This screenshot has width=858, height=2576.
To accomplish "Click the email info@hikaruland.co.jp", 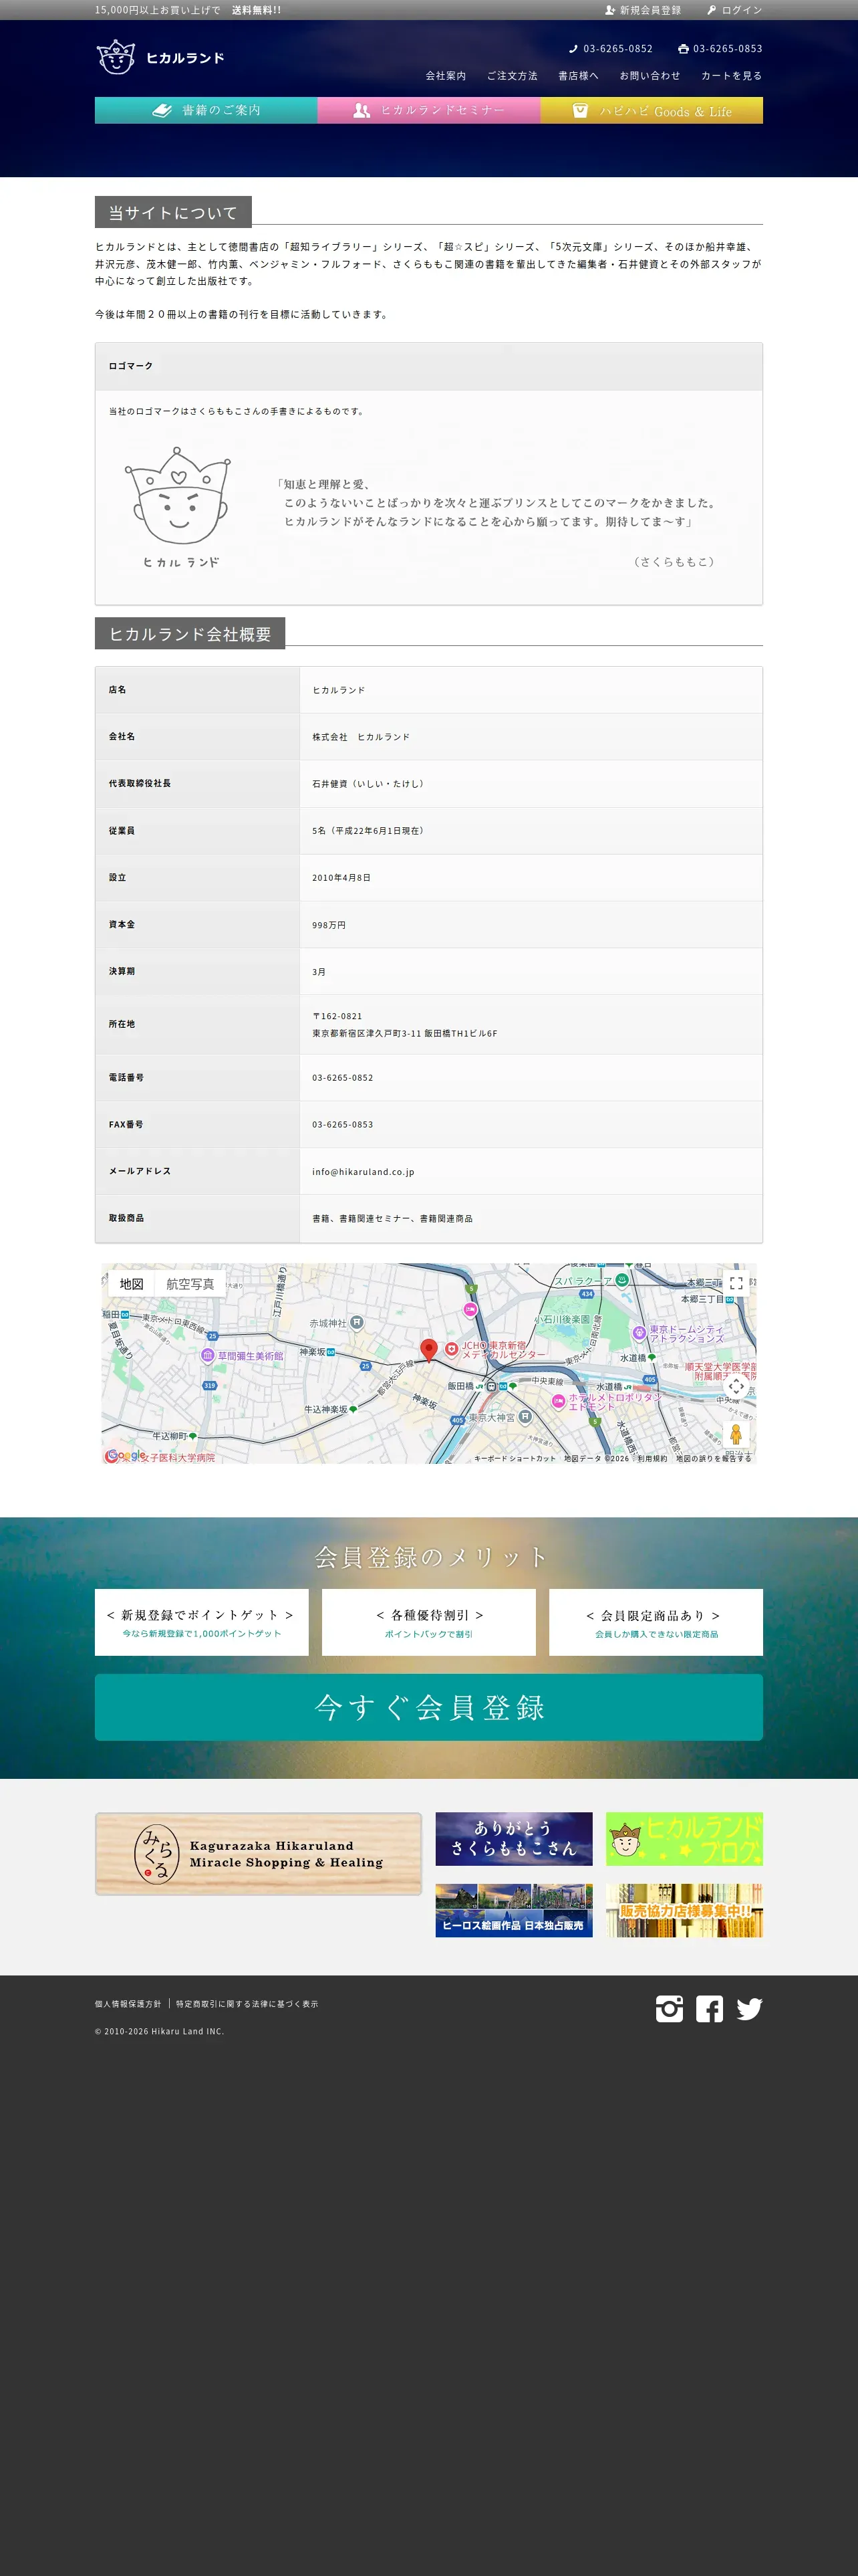I will tap(363, 1171).
